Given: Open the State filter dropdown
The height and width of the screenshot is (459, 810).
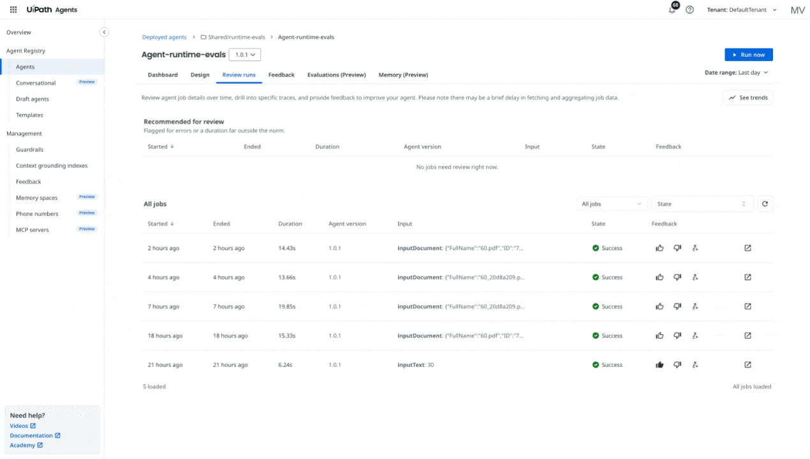Looking at the screenshot, I should 702,204.
